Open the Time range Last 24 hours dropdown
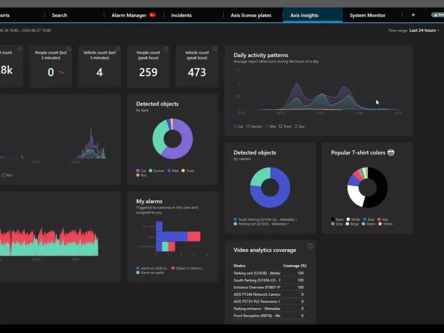The height and width of the screenshot is (333, 444). pyautogui.click(x=424, y=31)
